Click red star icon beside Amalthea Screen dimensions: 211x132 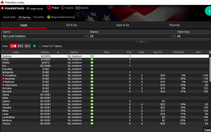4,75
